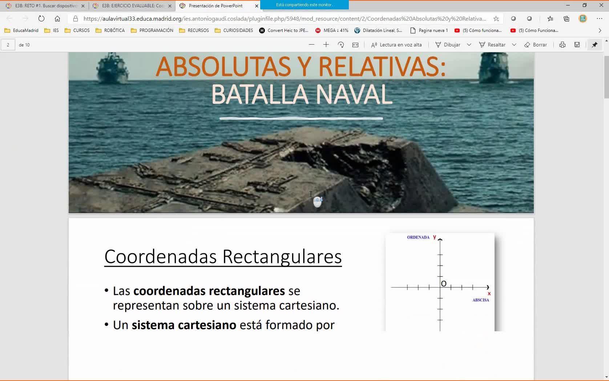Go to the browser home page
Screen dimensions: 609x381
click(x=57, y=19)
